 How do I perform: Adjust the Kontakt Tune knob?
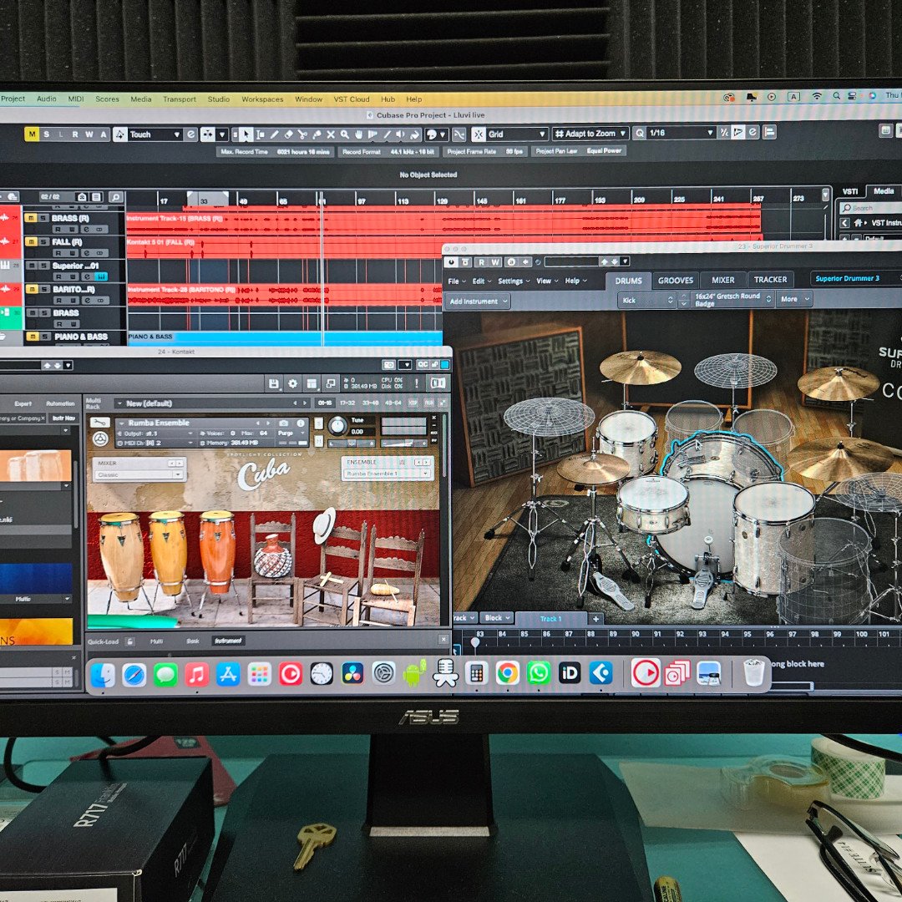(337, 426)
